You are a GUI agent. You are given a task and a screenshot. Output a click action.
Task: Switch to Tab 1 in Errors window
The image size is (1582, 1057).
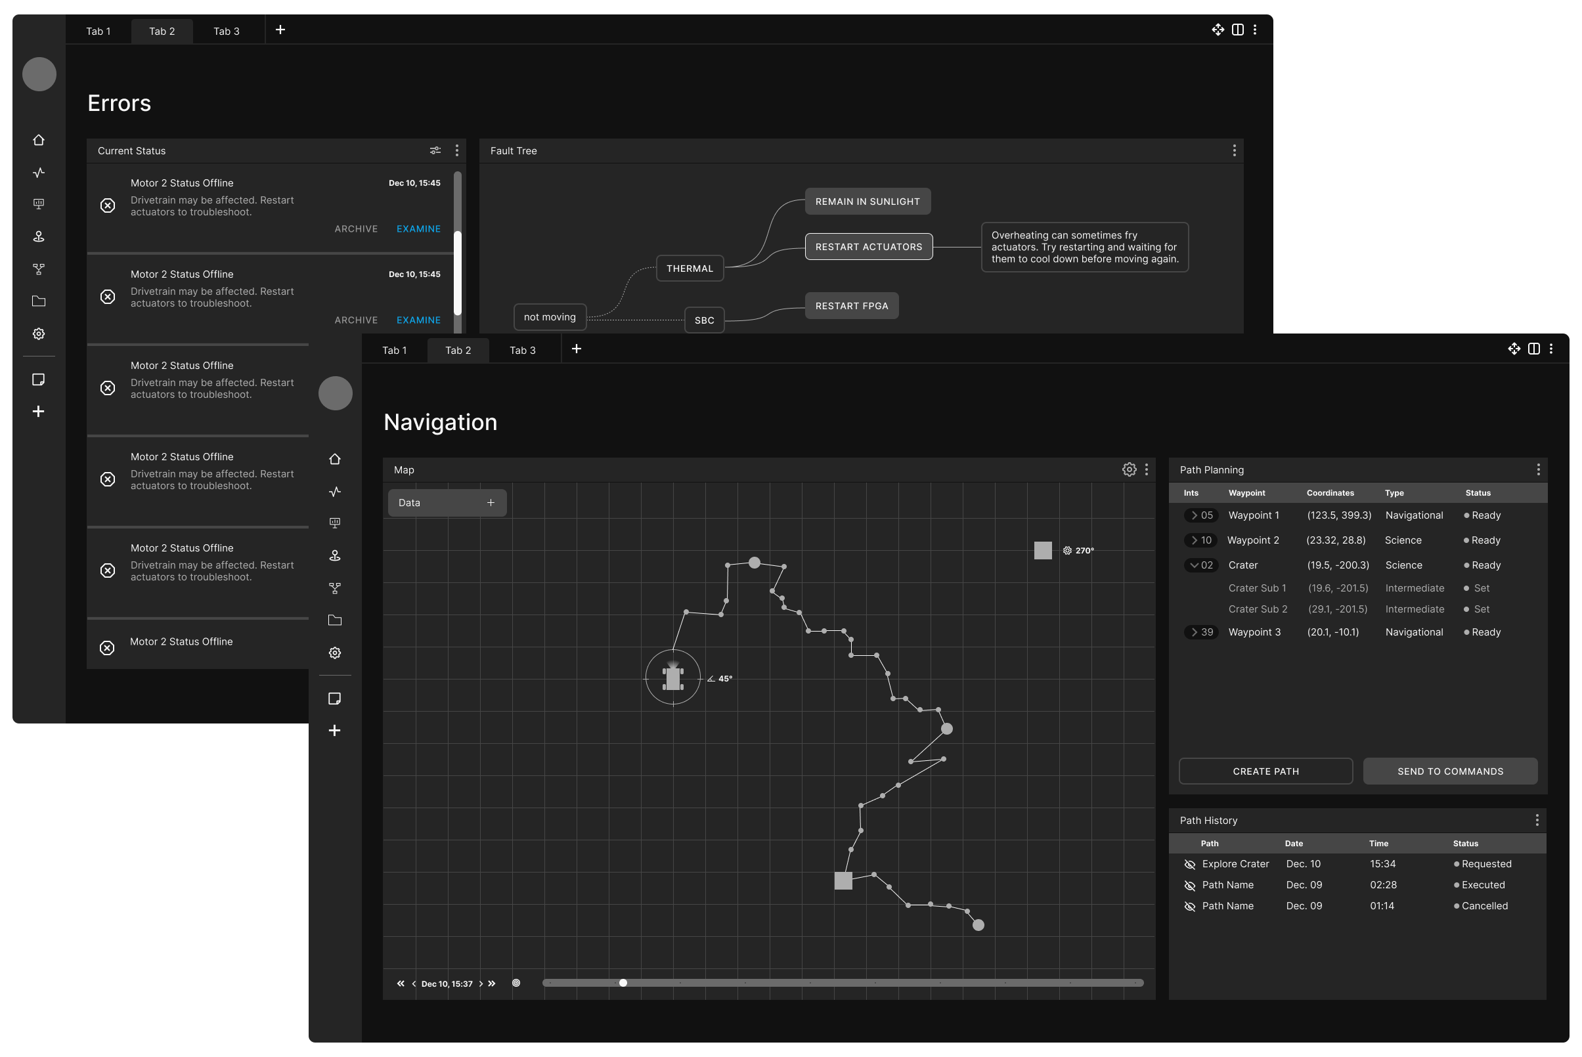click(x=99, y=31)
